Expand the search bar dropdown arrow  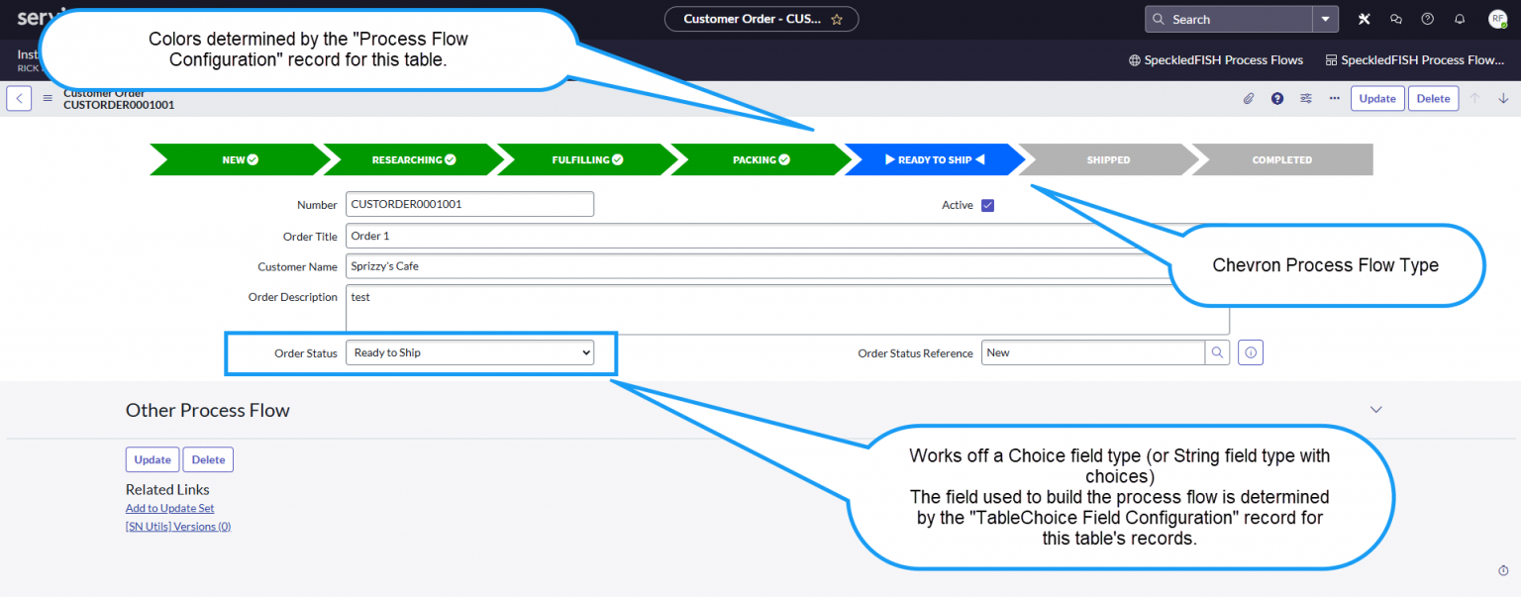click(x=1324, y=19)
